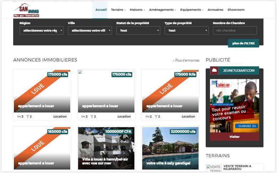
Task: Click the plus de FILTRE button
Action: 243,43
